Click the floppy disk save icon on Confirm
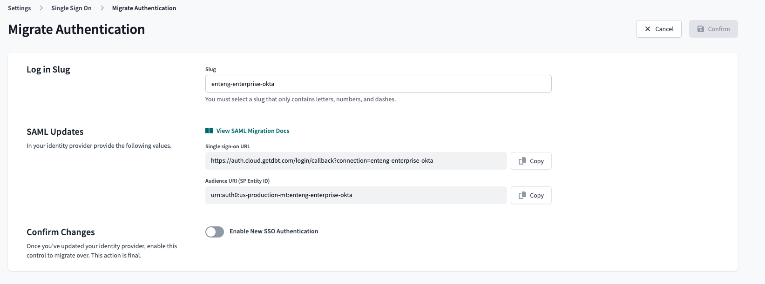765x284 pixels. (700, 29)
